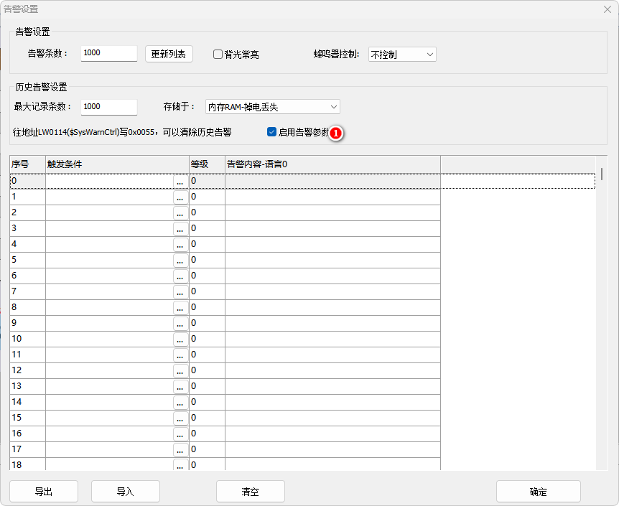
Task: Click red annotation badge number 1
Action: (336, 133)
